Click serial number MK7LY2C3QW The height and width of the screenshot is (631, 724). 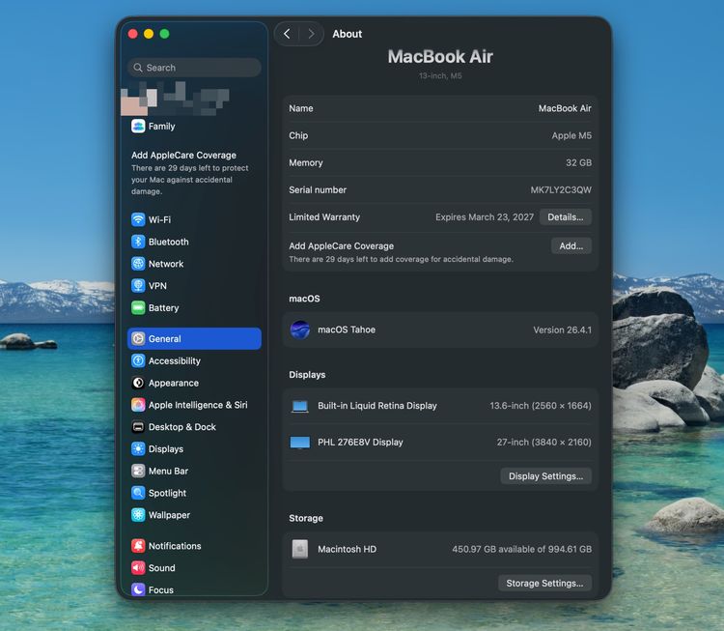561,190
